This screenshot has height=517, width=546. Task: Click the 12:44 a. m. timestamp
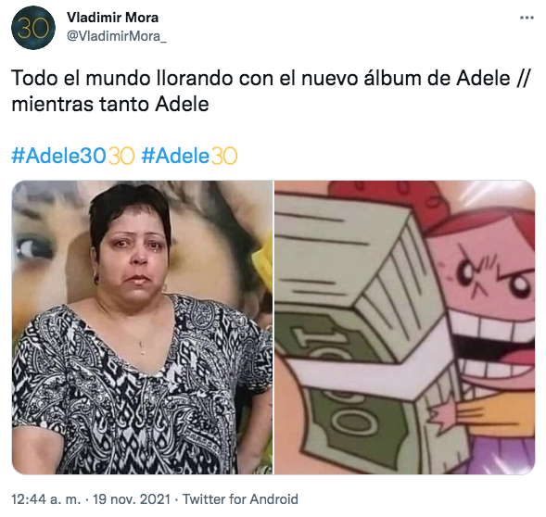tap(46, 499)
